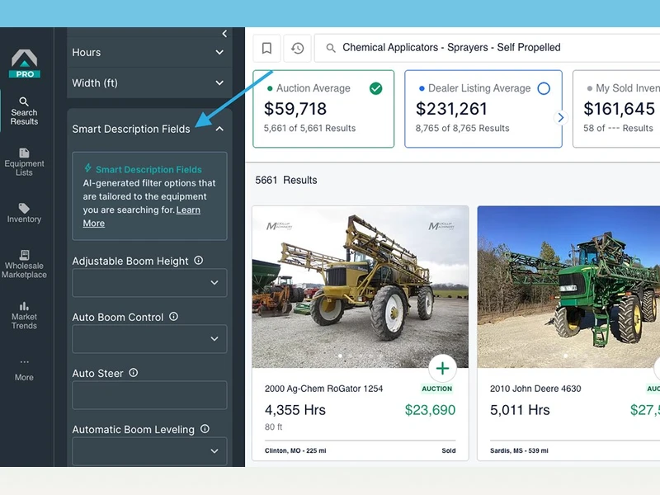Select the My Sold Inventory card
Image resolution: width=660 pixels, height=495 pixels.
pos(616,109)
